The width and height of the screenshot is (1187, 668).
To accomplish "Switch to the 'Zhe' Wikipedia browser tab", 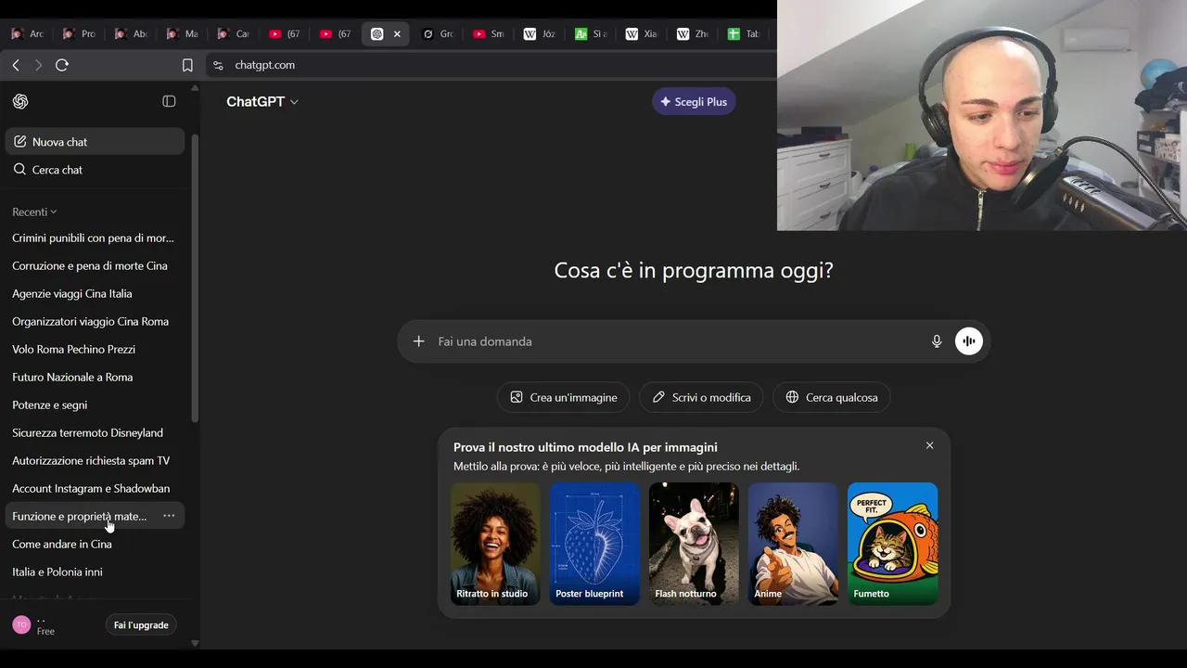I will (x=693, y=33).
